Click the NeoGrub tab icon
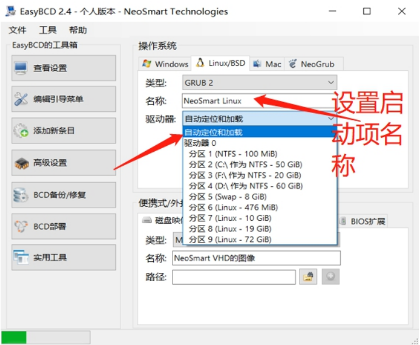420x345 pixels. coord(292,64)
